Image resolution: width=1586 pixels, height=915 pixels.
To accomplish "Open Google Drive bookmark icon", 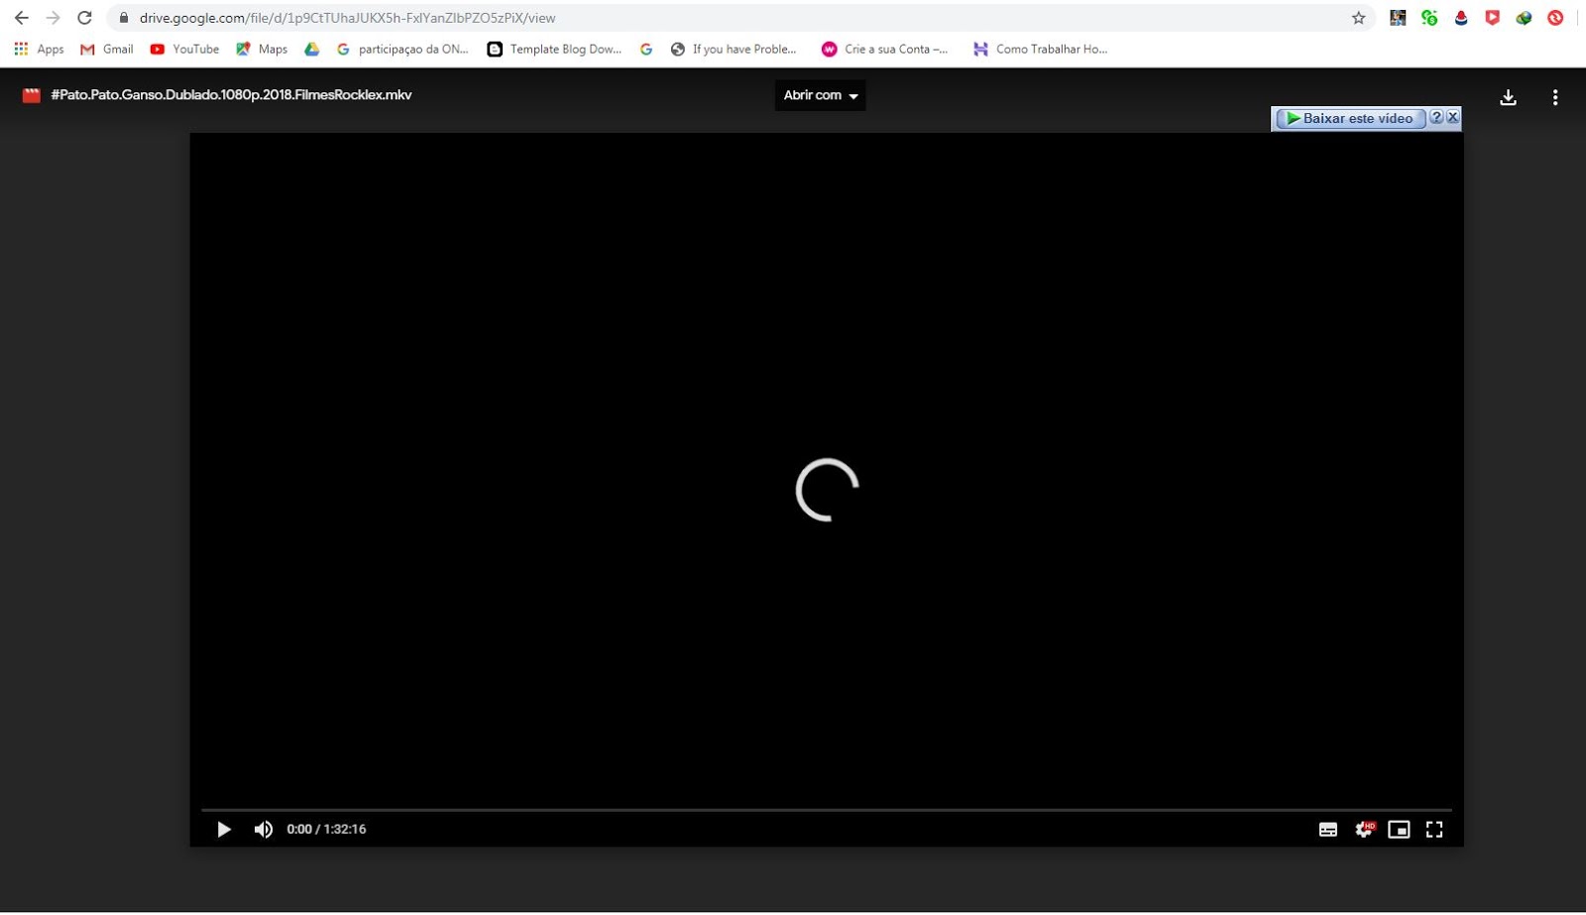I will point(311,49).
